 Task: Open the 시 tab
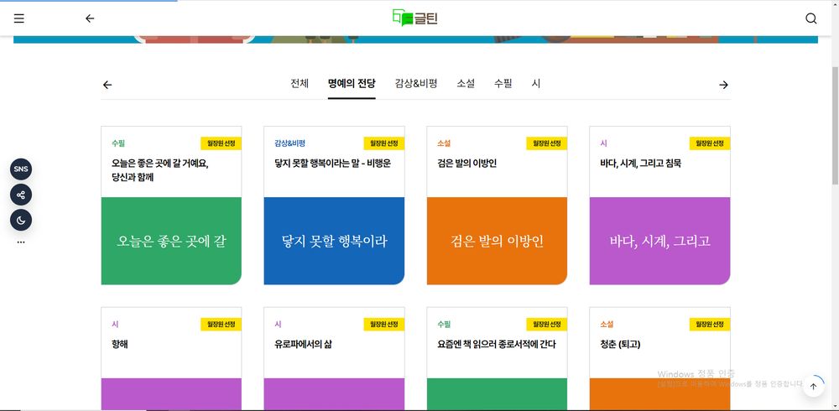point(535,84)
